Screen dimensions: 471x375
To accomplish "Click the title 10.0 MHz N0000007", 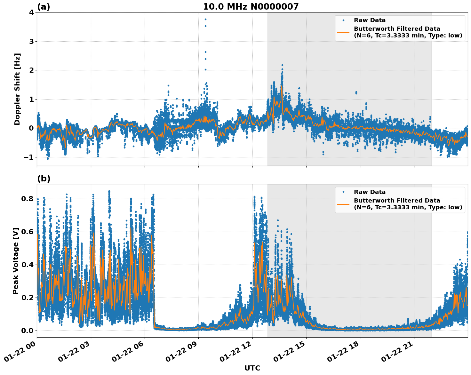I will 251,6.
